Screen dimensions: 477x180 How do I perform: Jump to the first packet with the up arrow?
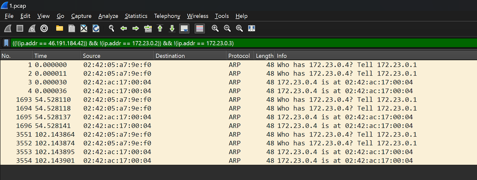pyautogui.click(x=160, y=28)
